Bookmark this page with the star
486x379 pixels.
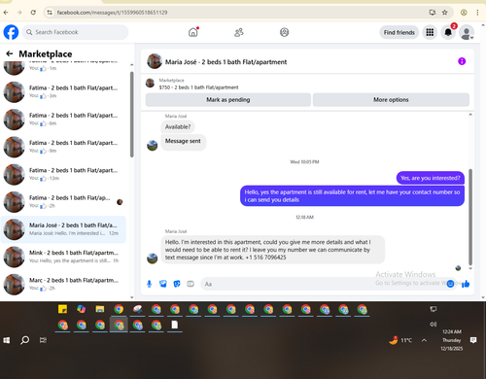tap(445, 13)
